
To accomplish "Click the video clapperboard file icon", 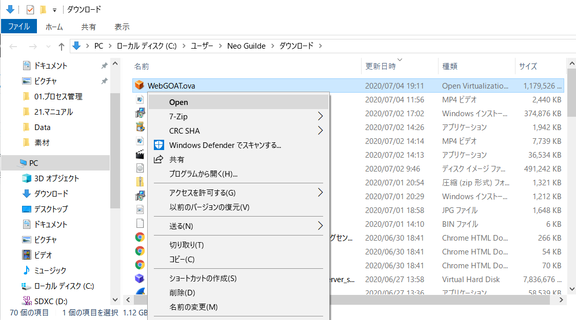I will pos(140,154).
